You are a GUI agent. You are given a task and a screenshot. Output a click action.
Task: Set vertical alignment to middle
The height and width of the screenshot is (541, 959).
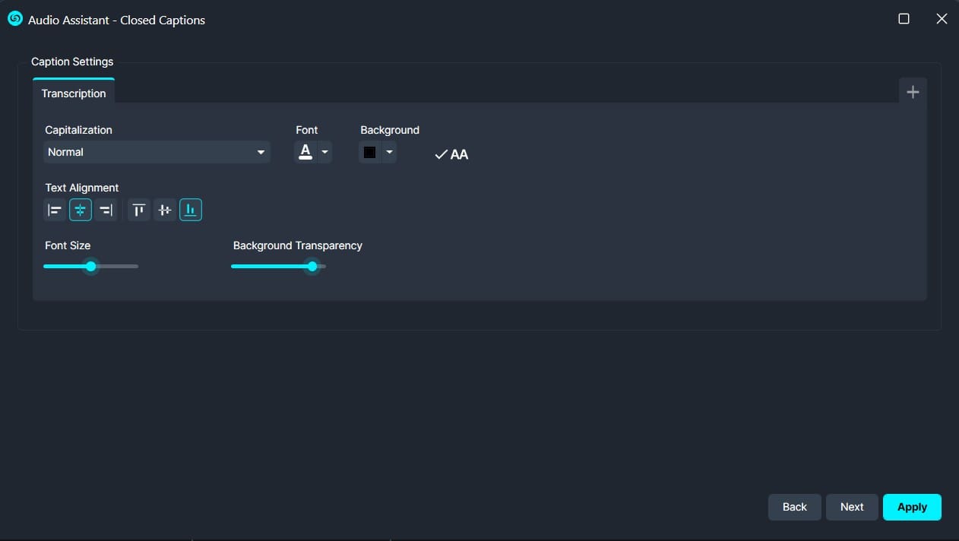(165, 210)
